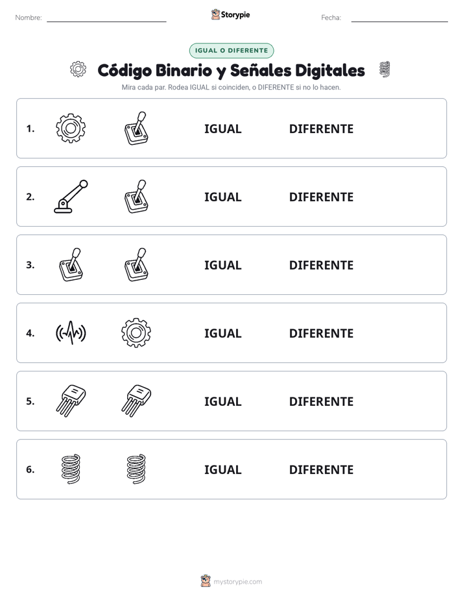Select DIFERENTE in row 4

click(321, 333)
